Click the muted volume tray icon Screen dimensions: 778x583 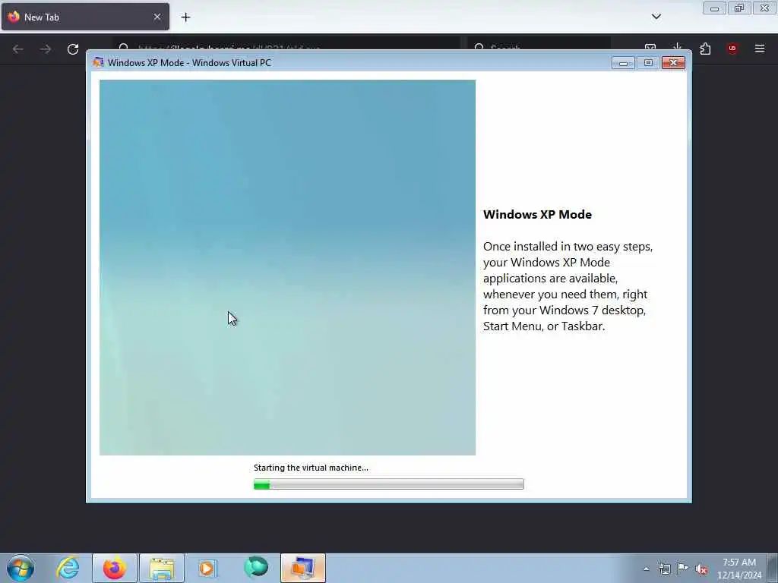pyautogui.click(x=701, y=569)
